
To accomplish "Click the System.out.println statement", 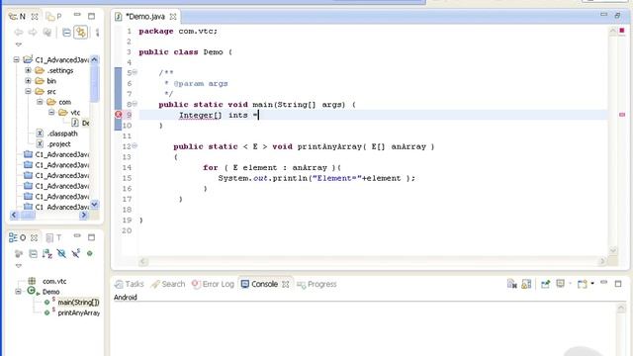I will [316, 178].
